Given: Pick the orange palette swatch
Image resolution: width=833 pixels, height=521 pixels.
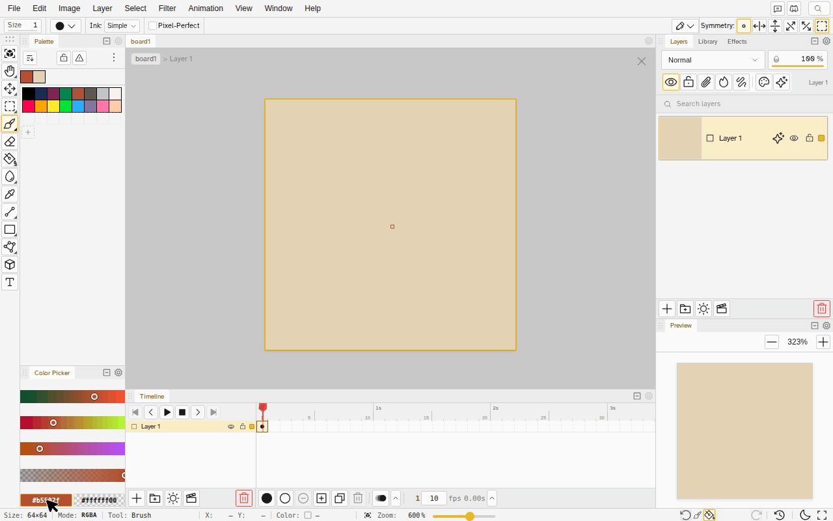Looking at the screenshot, I should pos(41,106).
